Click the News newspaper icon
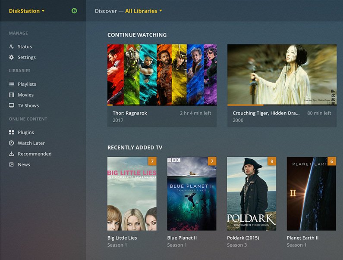Viewport: 343px width, 260px height. tap(11, 164)
